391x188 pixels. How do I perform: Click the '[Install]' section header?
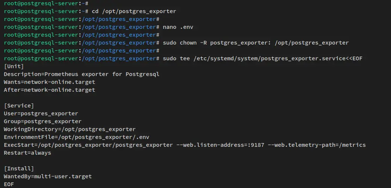19,169
